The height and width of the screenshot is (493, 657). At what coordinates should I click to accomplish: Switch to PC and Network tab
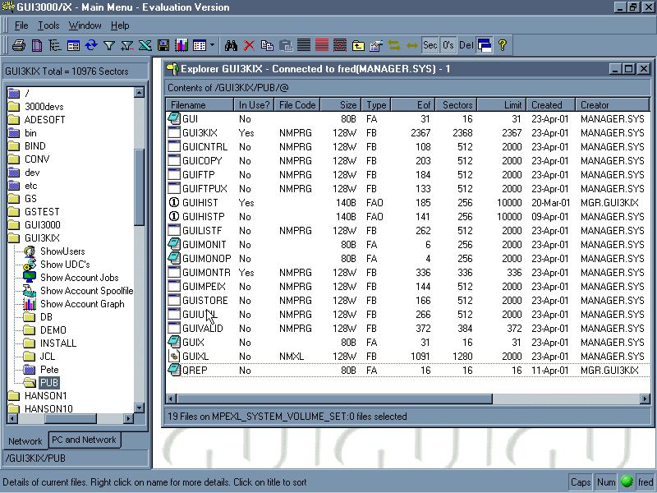(x=83, y=440)
